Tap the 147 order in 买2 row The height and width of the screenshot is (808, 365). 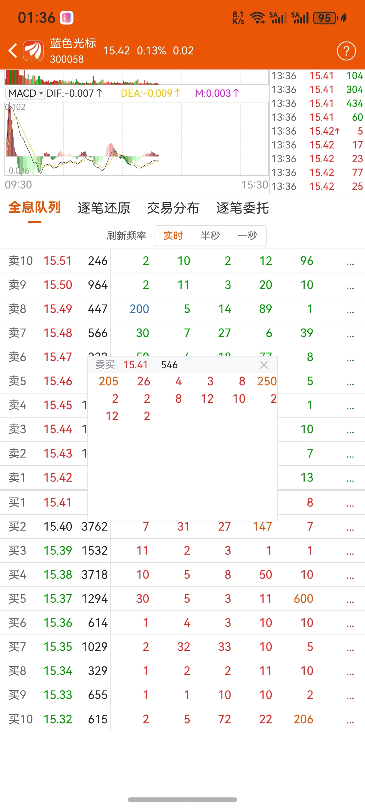[262, 526]
